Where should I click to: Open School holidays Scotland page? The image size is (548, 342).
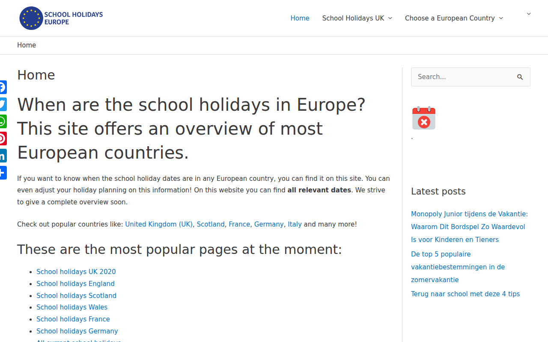pos(76,295)
